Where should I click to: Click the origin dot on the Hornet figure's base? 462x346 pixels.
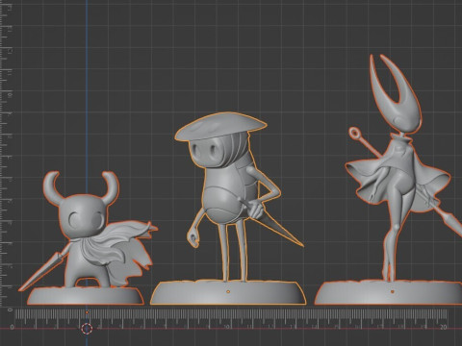(x=393, y=291)
